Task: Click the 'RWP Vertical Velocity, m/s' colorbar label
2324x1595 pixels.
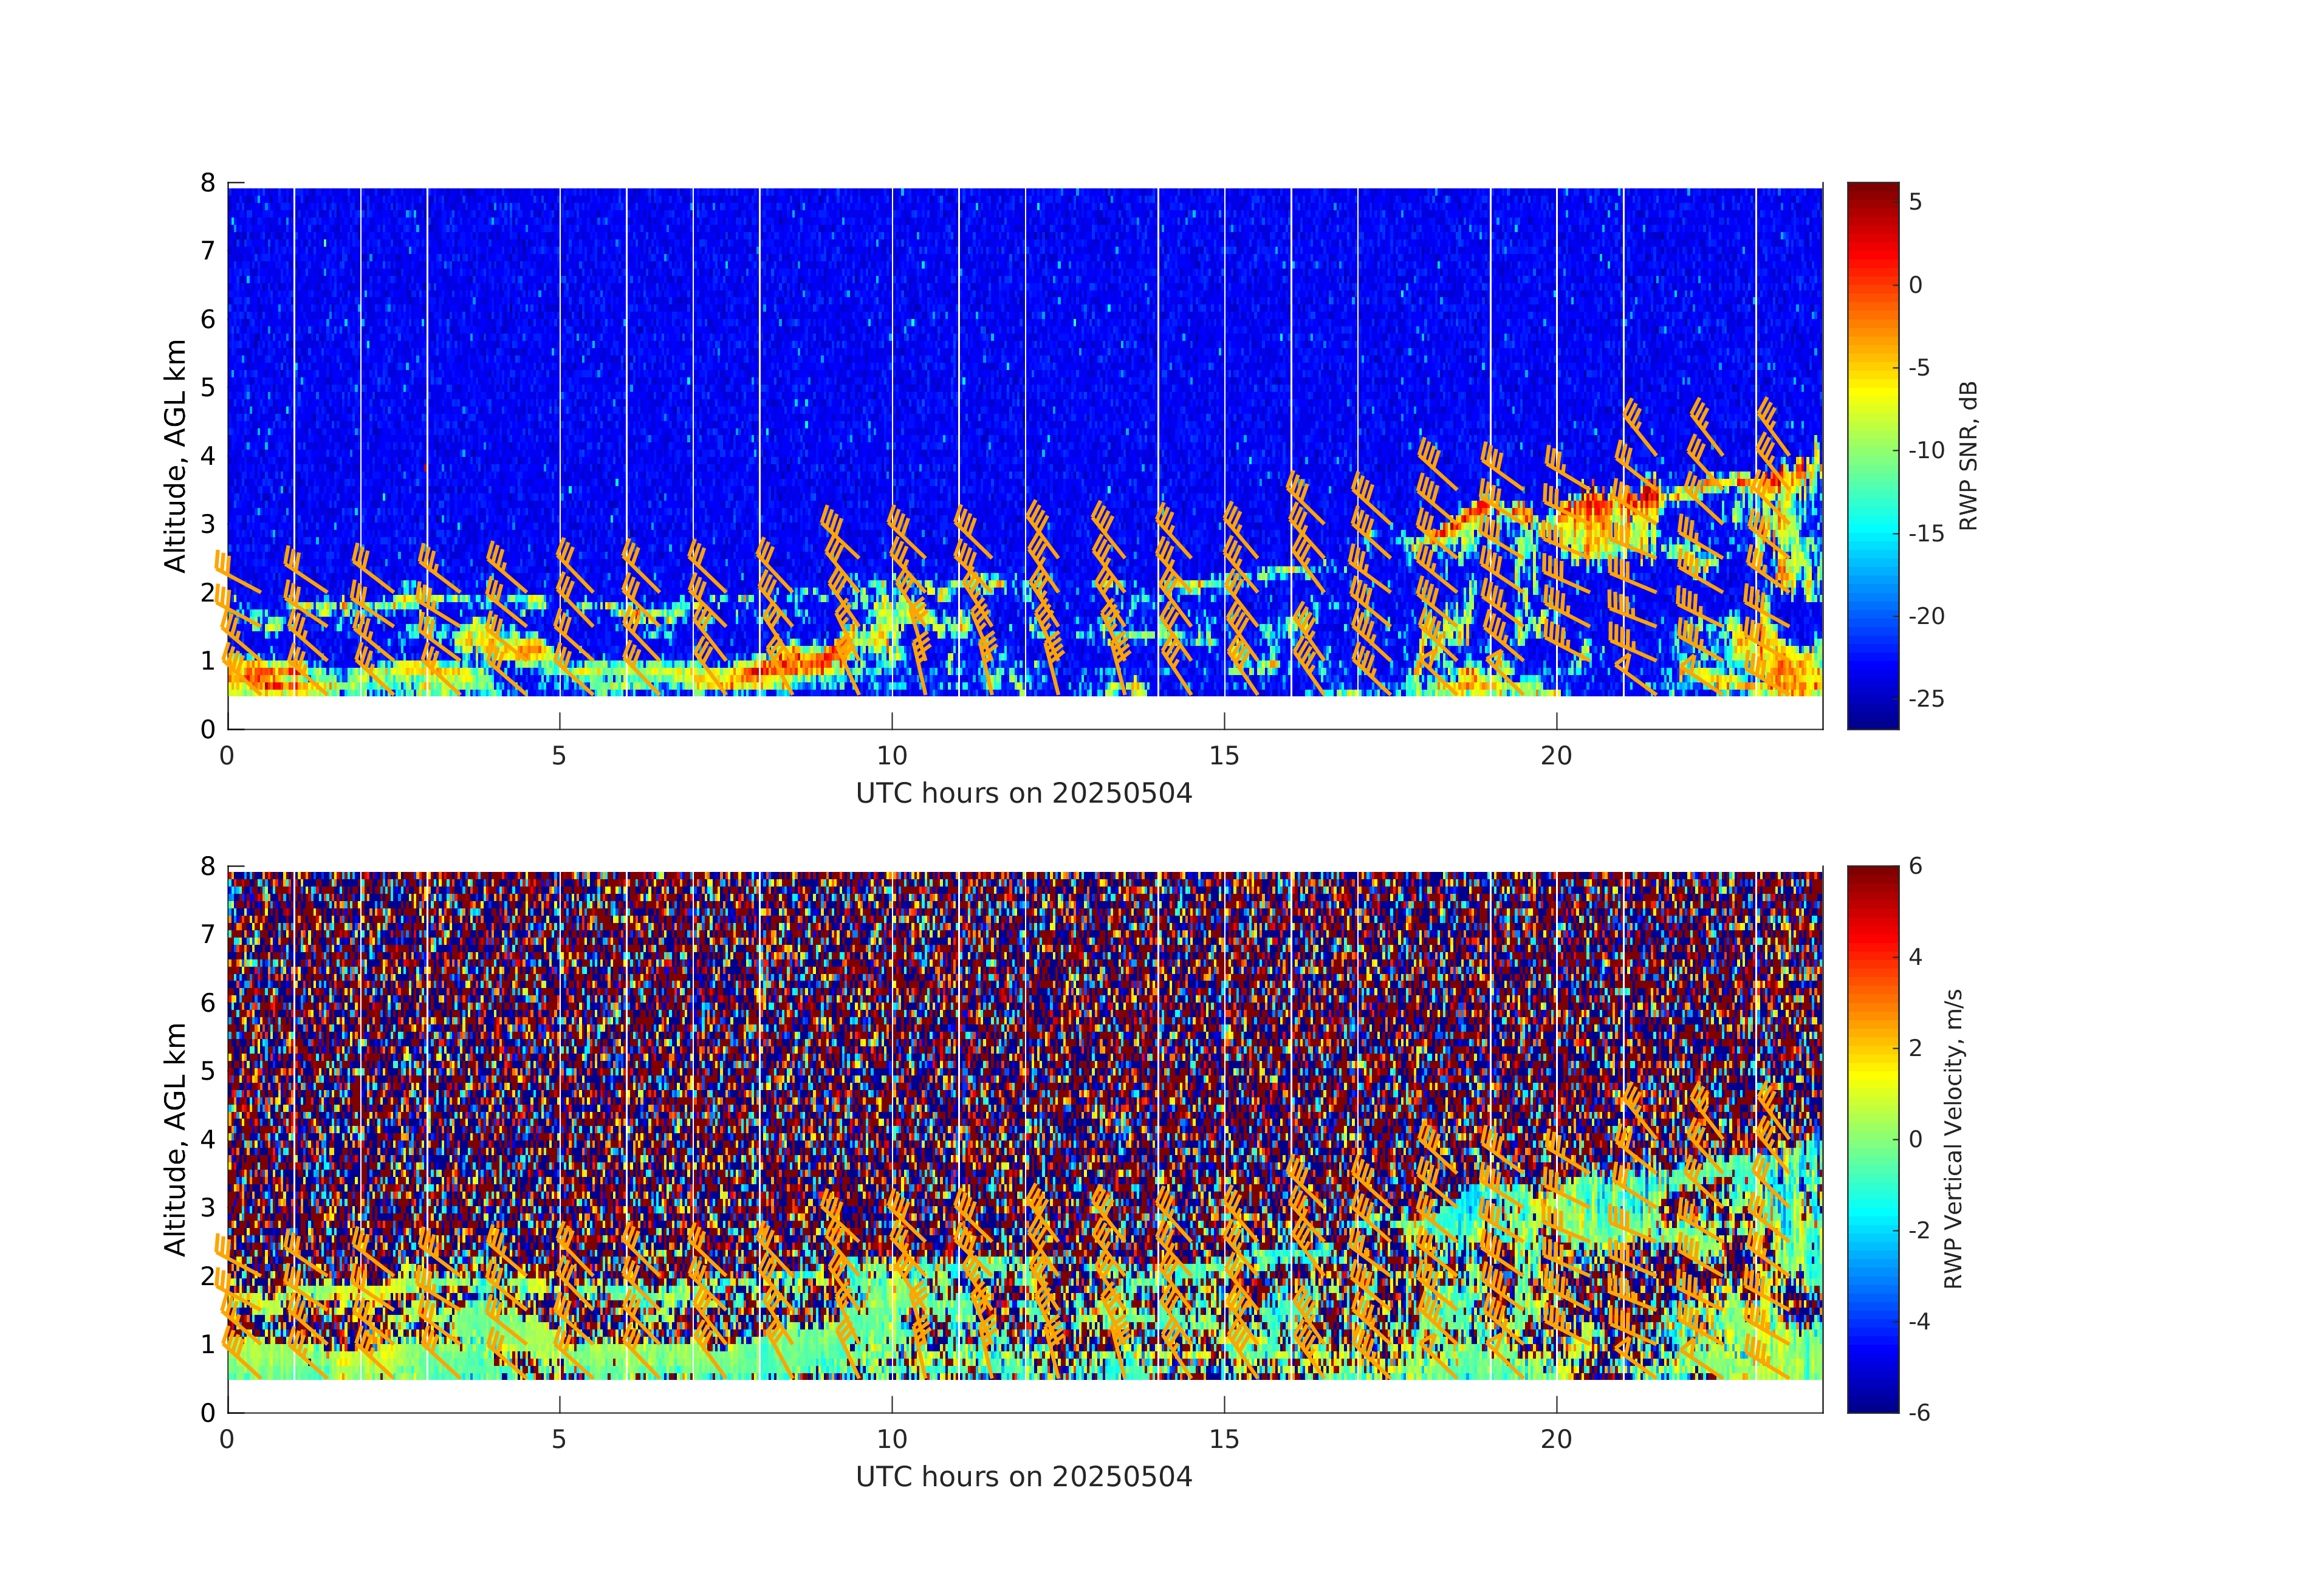Action: (x=1953, y=1138)
